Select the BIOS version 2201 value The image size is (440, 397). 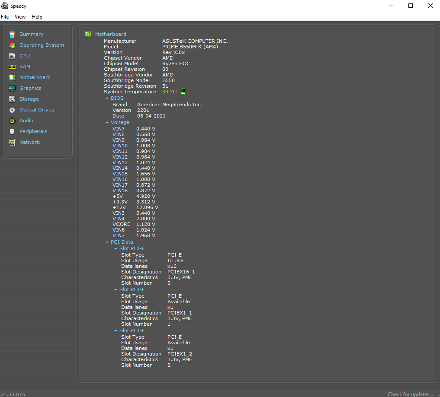coord(143,111)
